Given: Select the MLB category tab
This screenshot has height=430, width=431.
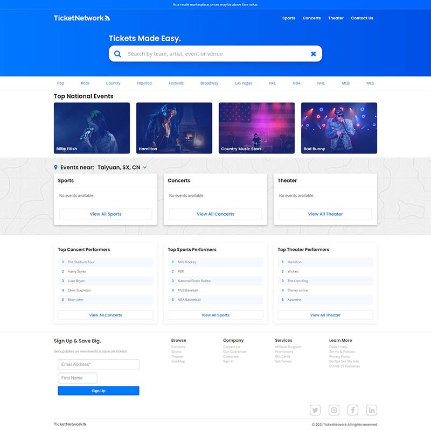Looking at the screenshot, I should click(x=345, y=83).
